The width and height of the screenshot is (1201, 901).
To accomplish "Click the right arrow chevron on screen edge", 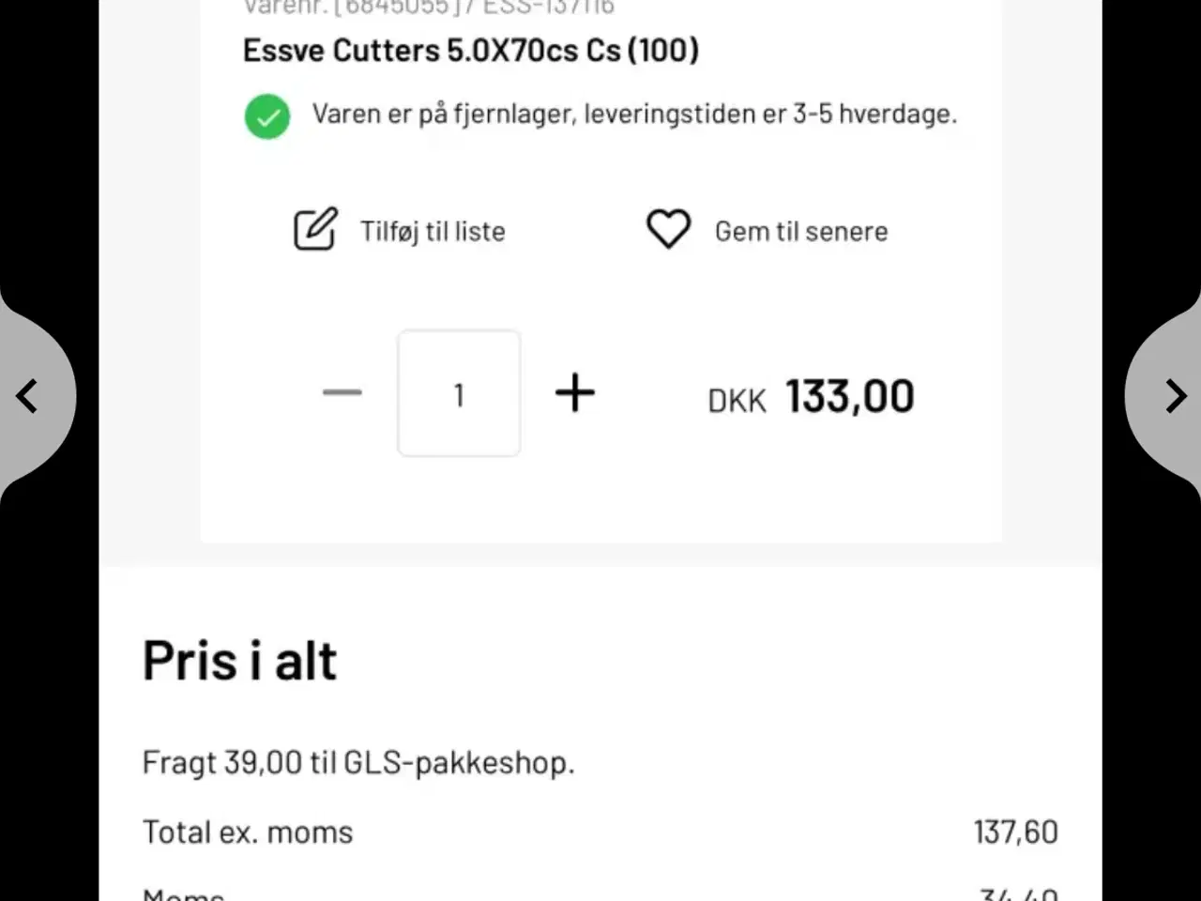I will pos(1174,395).
